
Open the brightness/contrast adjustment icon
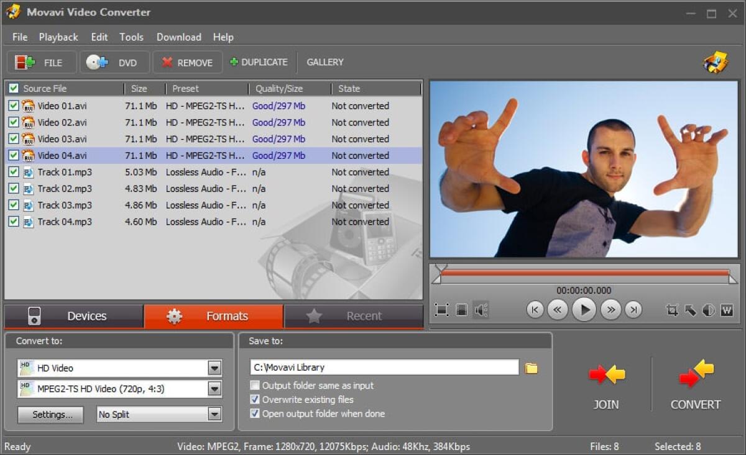(708, 310)
